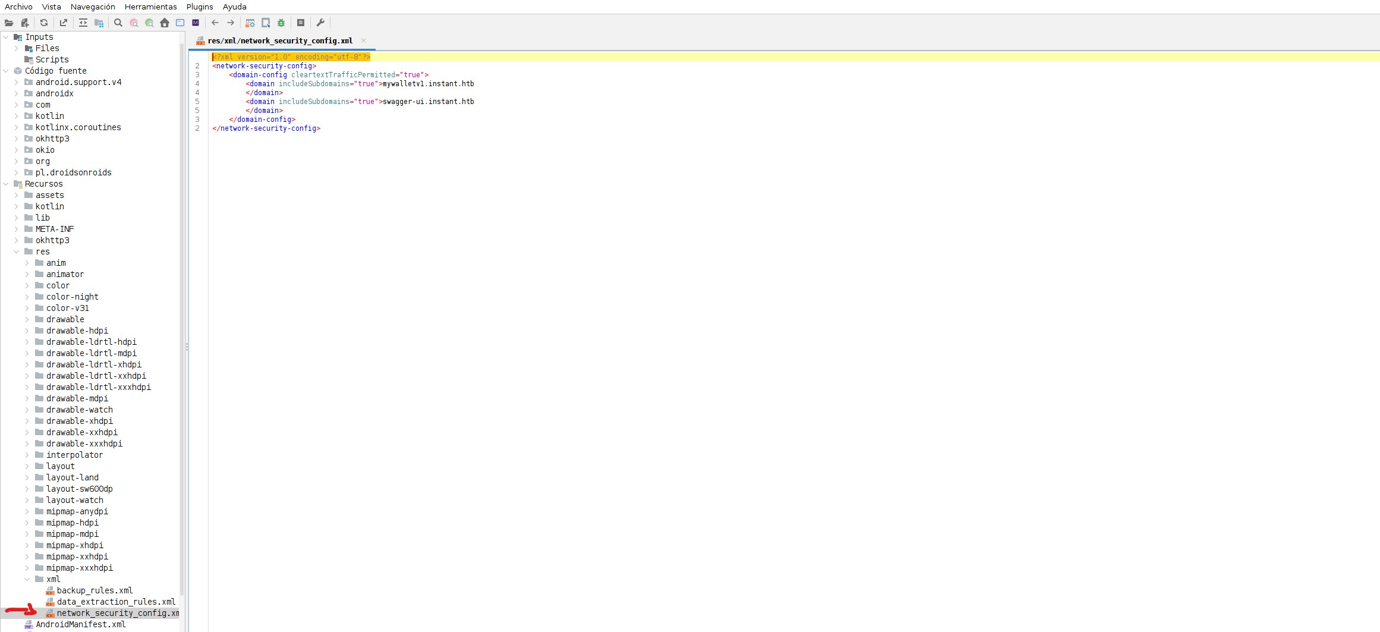Click the Open file folder icon
The height and width of the screenshot is (632, 1380).
[x=9, y=23]
